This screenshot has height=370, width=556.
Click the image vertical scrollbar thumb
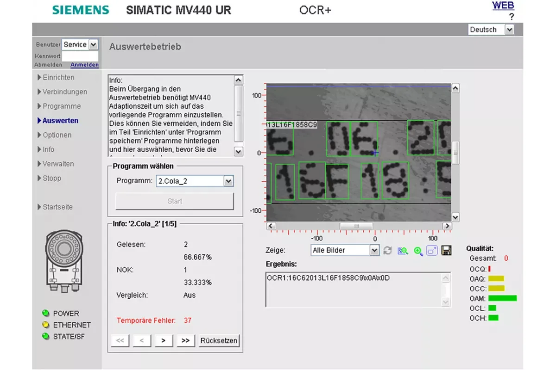click(x=455, y=153)
